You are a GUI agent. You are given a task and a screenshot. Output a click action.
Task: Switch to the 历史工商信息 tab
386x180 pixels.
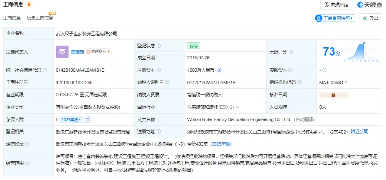(40, 18)
